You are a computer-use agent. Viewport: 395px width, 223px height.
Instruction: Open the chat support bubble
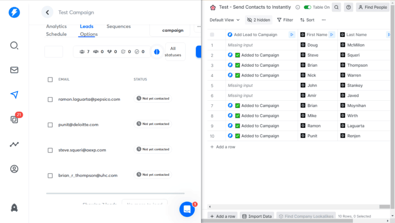point(187,209)
